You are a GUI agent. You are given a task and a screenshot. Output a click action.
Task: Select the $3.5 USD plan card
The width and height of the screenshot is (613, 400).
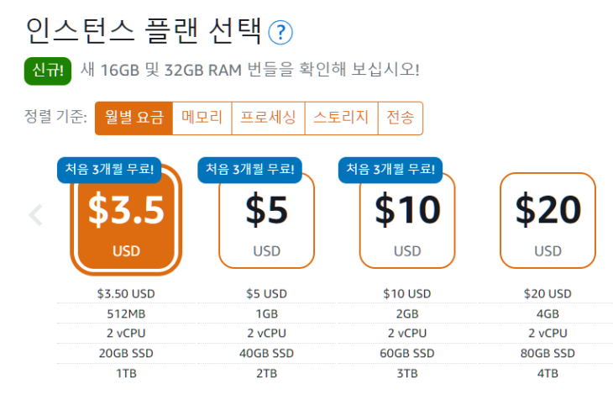126,220
